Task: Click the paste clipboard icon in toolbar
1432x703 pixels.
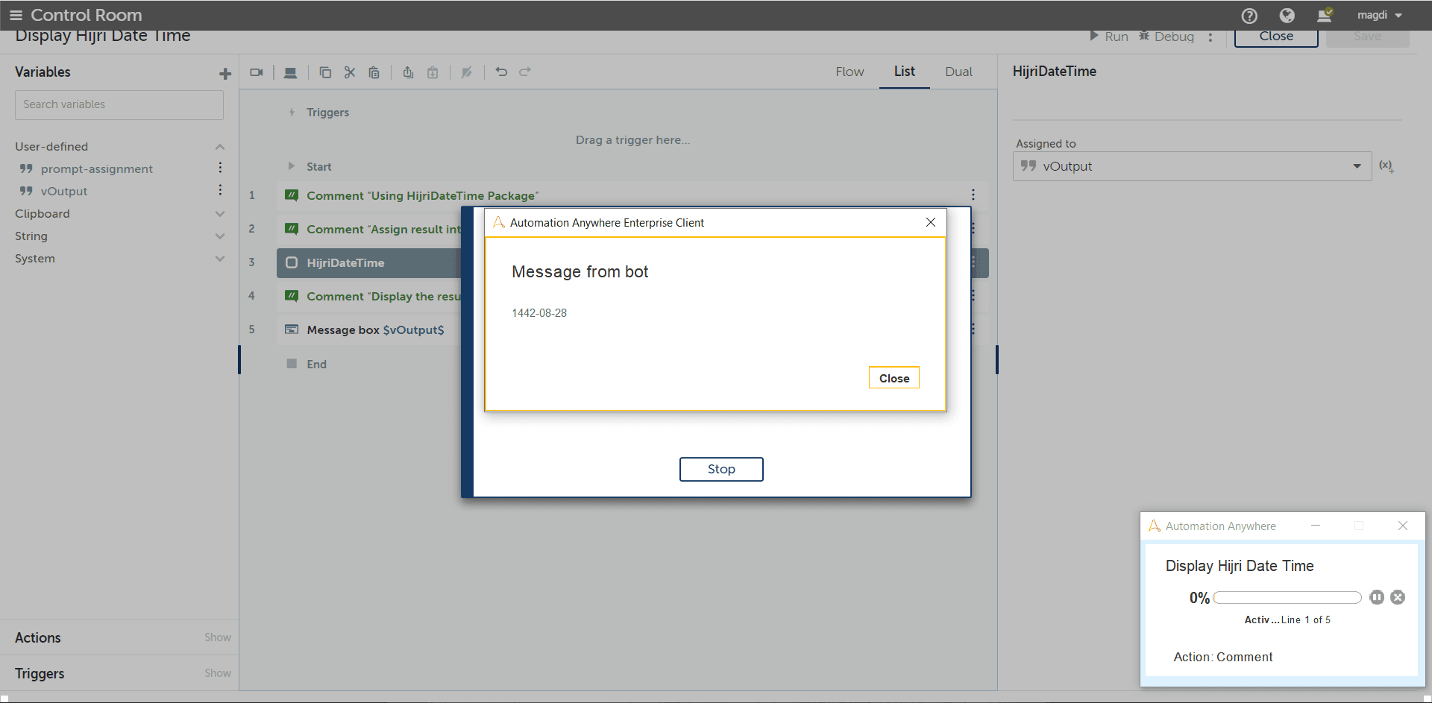Action: point(374,72)
